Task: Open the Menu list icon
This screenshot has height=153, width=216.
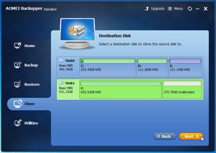Action: pos(170,9)
